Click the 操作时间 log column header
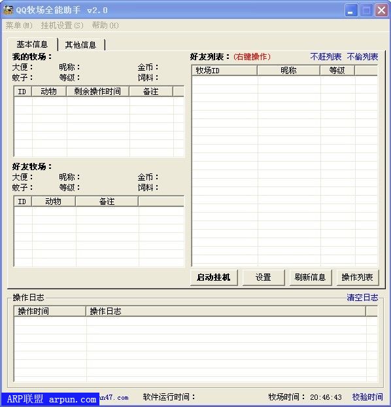 (50, 311)
